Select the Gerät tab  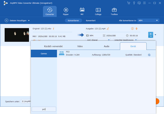pos(133,46)
